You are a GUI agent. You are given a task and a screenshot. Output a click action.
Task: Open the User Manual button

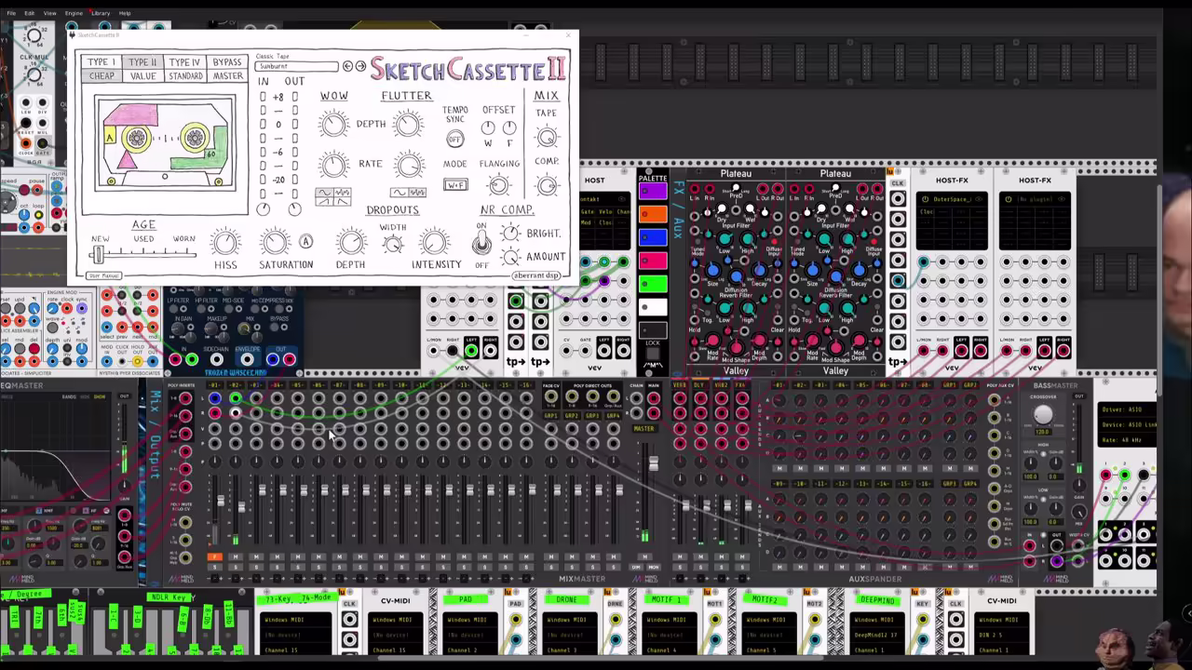pyautogui.click(x=103, y=275)
